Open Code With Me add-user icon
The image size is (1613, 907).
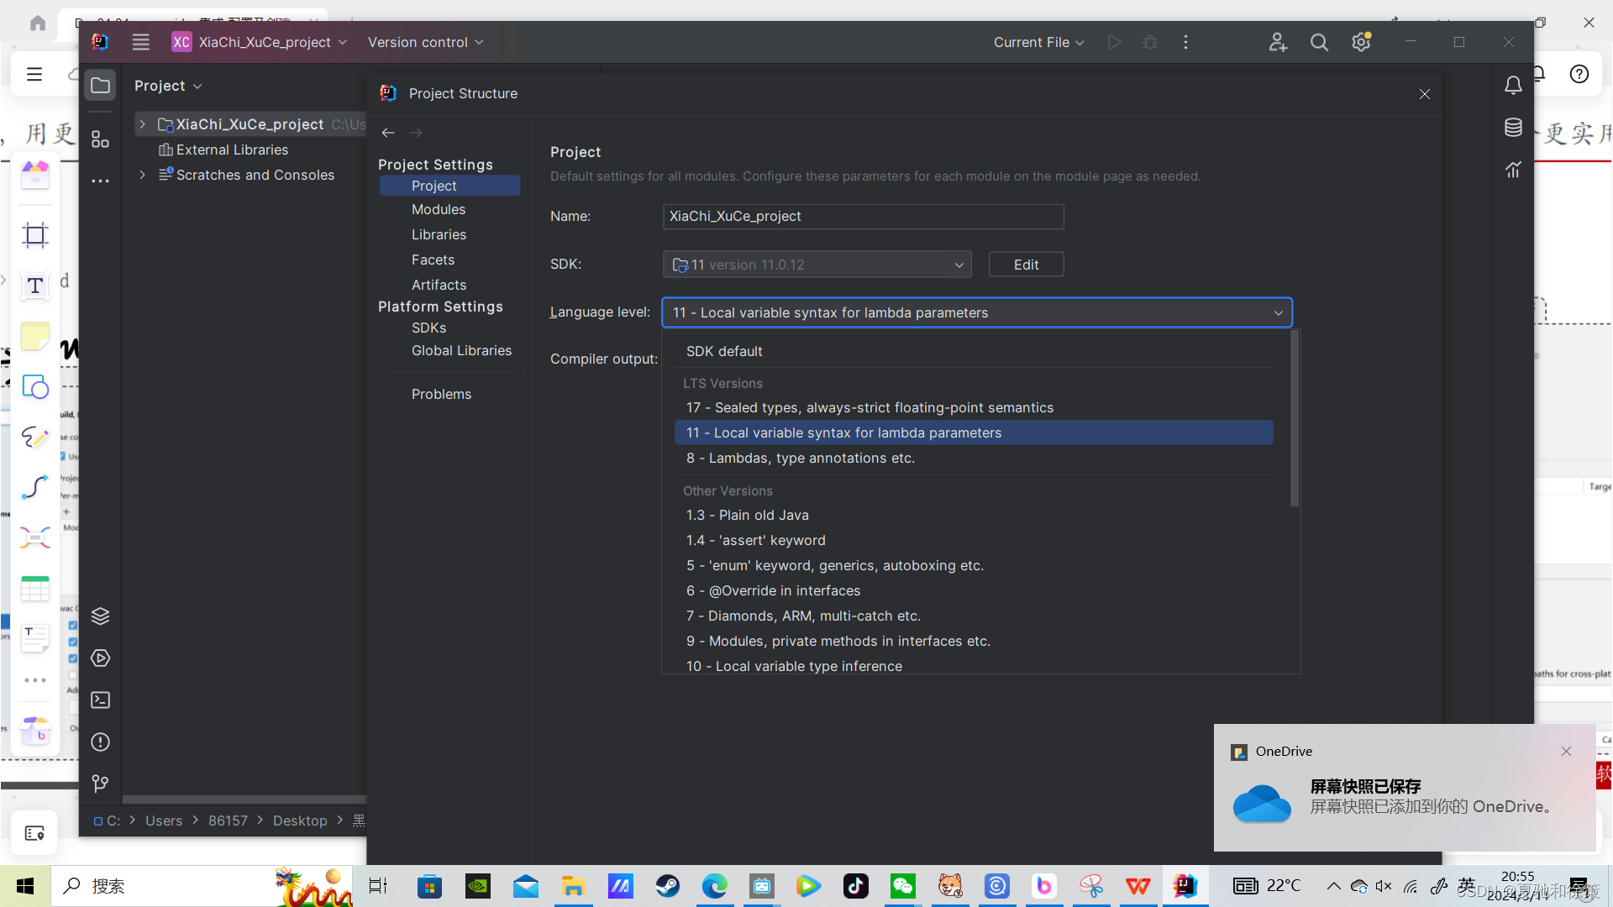(1278, 42)
